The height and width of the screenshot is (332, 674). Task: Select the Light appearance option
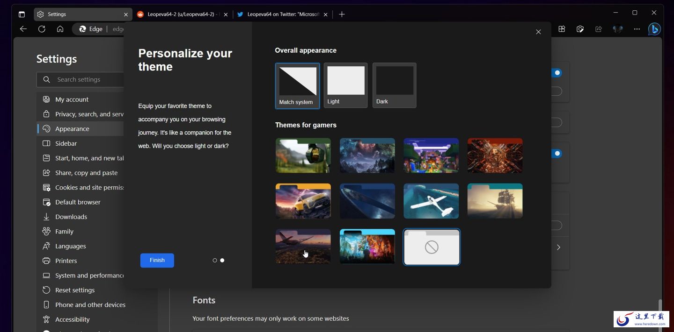click(346, 85)
